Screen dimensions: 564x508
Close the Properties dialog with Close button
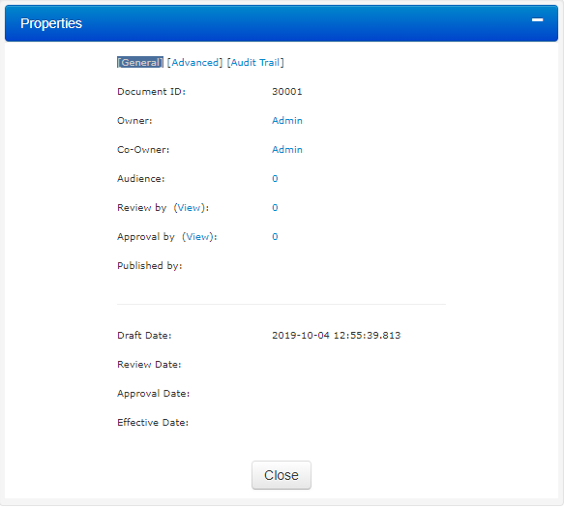point(282,475)
